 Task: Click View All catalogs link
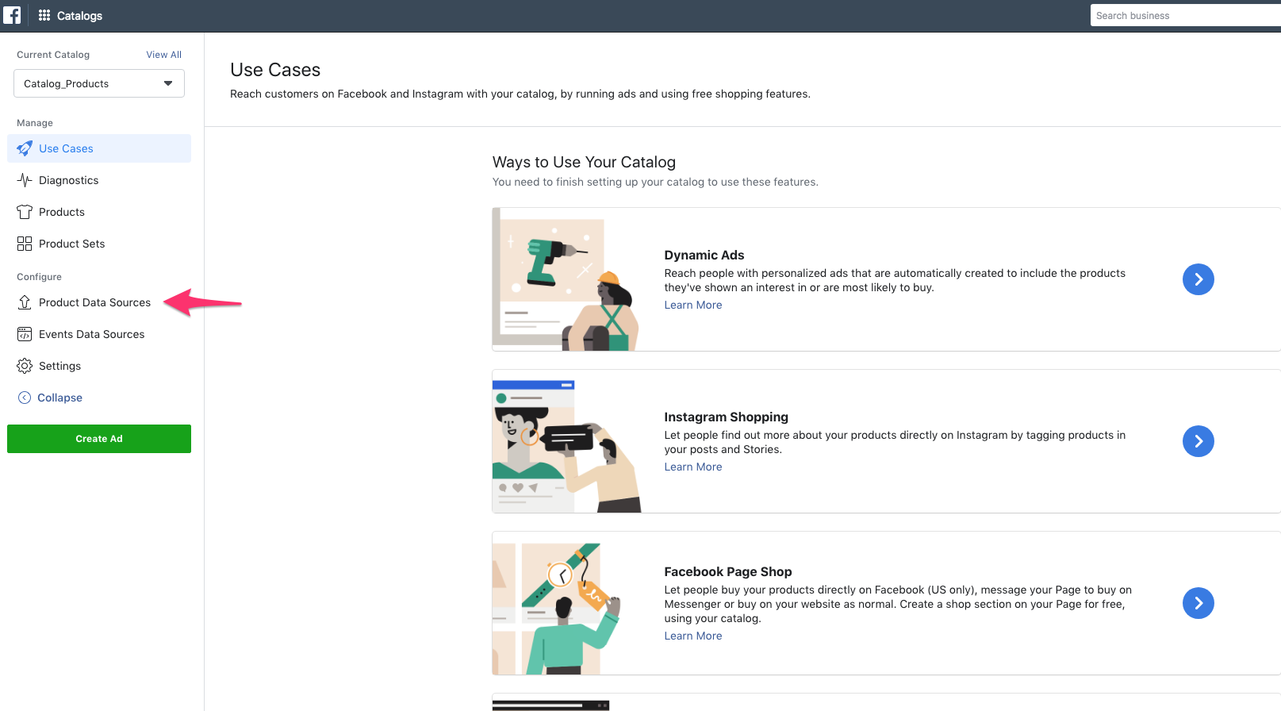(x=163, y=55)
